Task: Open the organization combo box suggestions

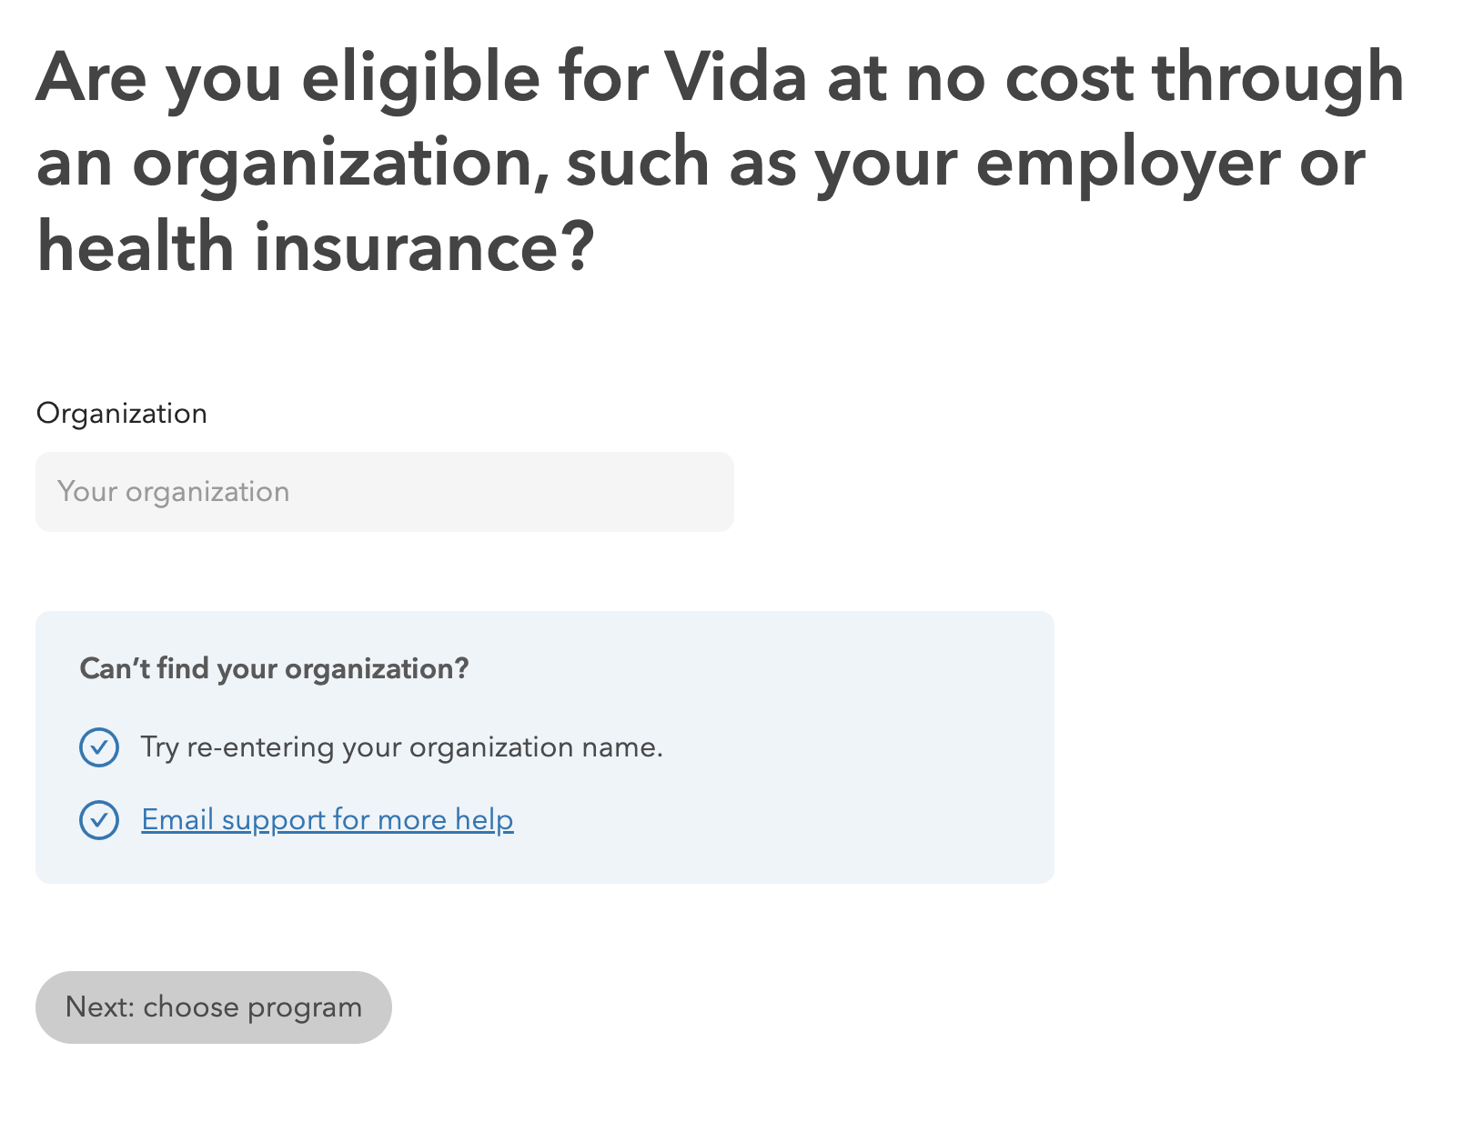Action: tap(385, 492)
